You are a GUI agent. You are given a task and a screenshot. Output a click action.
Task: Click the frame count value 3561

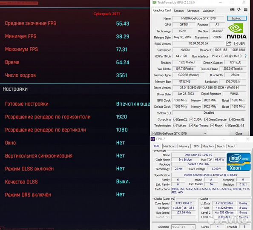[x=122, y=75]
